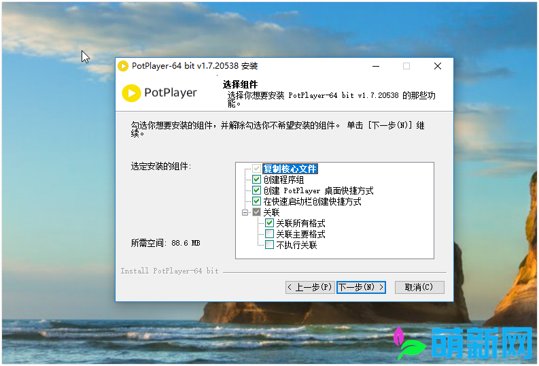Toggle the 复制核心文件 checkbox
This screenshot has height=366, width=539.
point(256,169)
